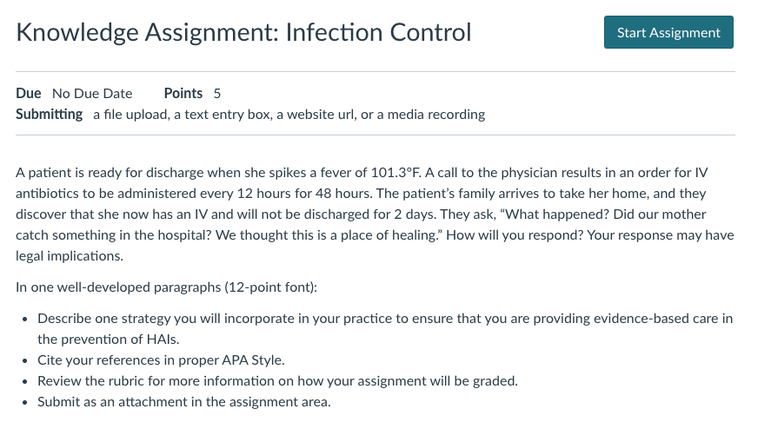Screen dimensions: 771x422
Task: Select the Knowledge Assignment: Infection Control heading
Action: pos(243,32)
